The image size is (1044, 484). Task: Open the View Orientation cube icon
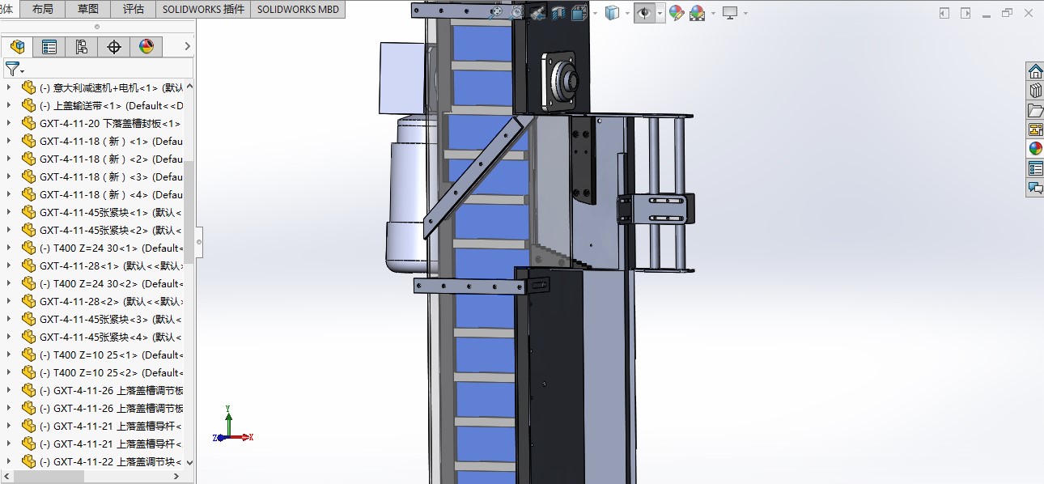(579, 12)
